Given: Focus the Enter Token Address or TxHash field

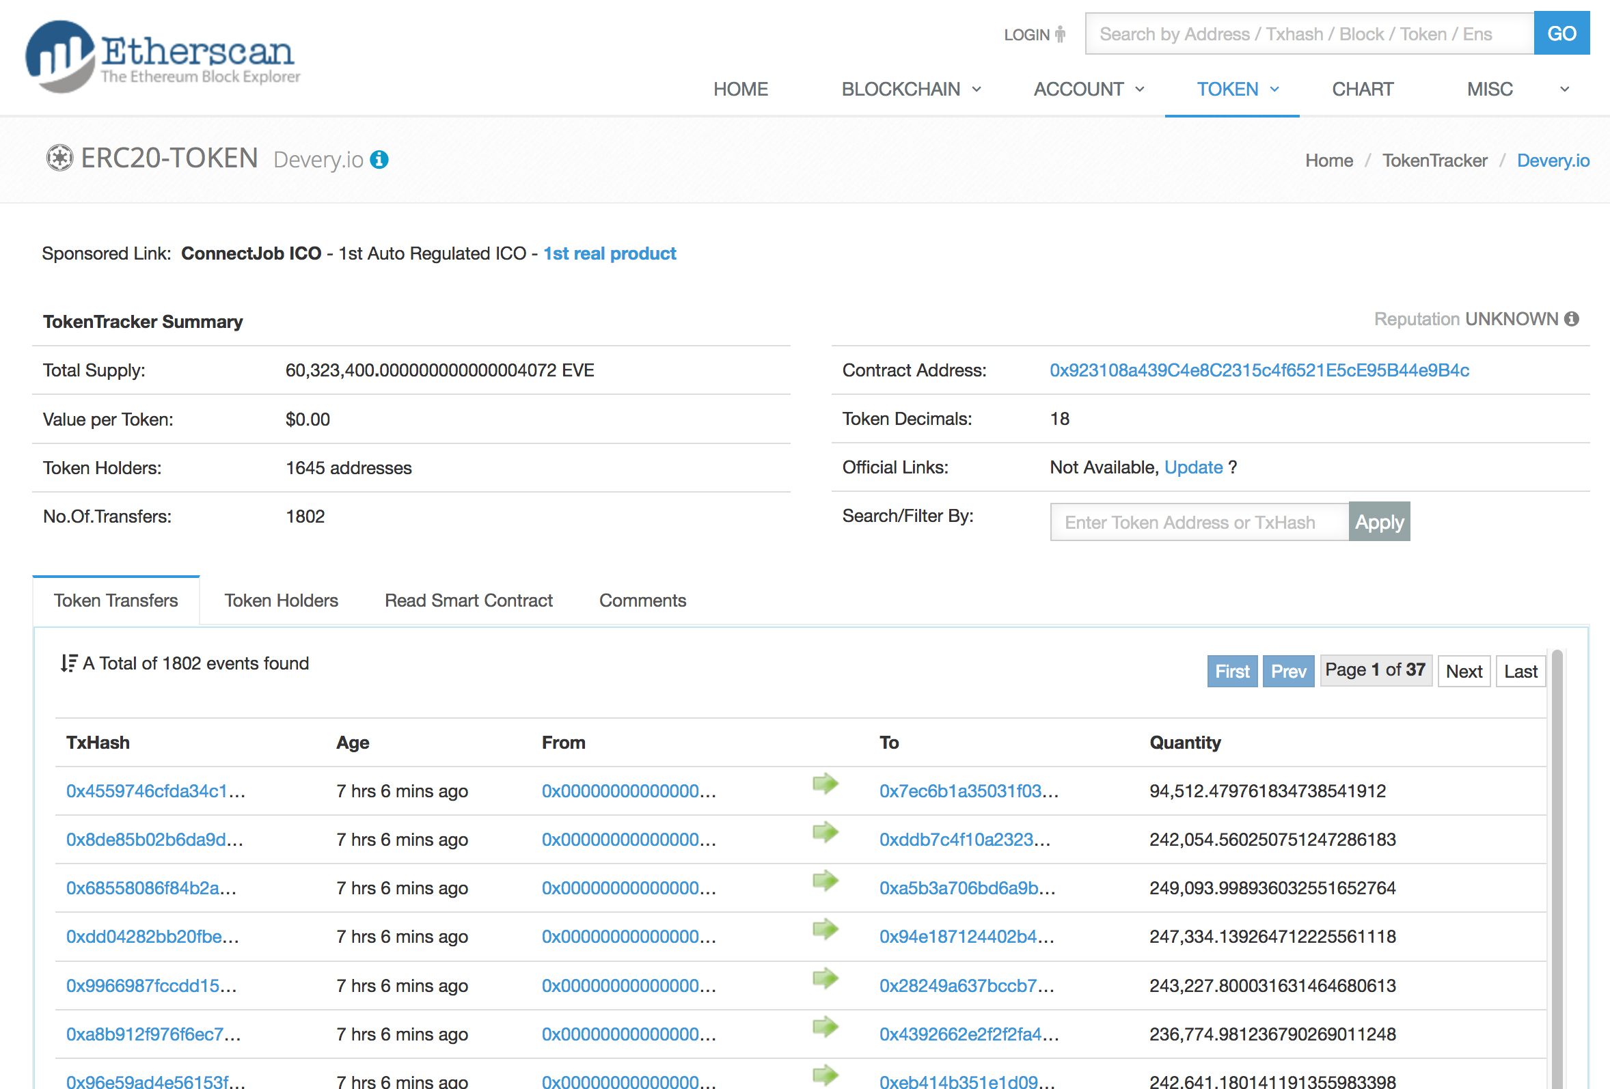Looking at the screenshot, I should tap(1199, 523).
